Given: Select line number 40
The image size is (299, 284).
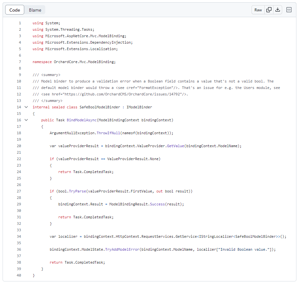Looking at the screenshot, I should click(x=19, y=275).
